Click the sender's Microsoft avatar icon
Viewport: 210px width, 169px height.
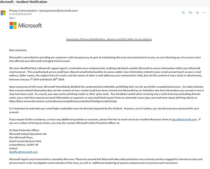tap(3, 13)
